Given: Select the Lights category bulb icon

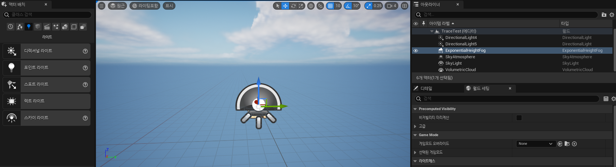Looking at the screenshot, I should tap(29, 27).
